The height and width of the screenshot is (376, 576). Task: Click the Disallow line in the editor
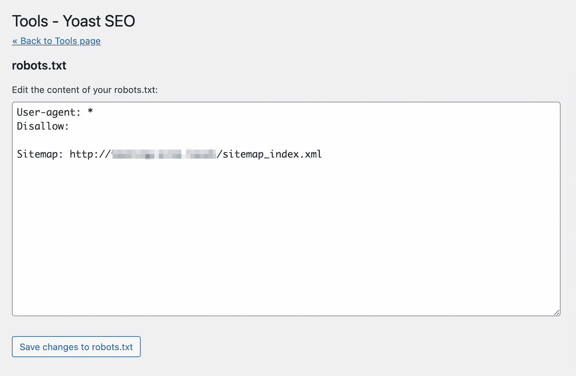[42, 126]
